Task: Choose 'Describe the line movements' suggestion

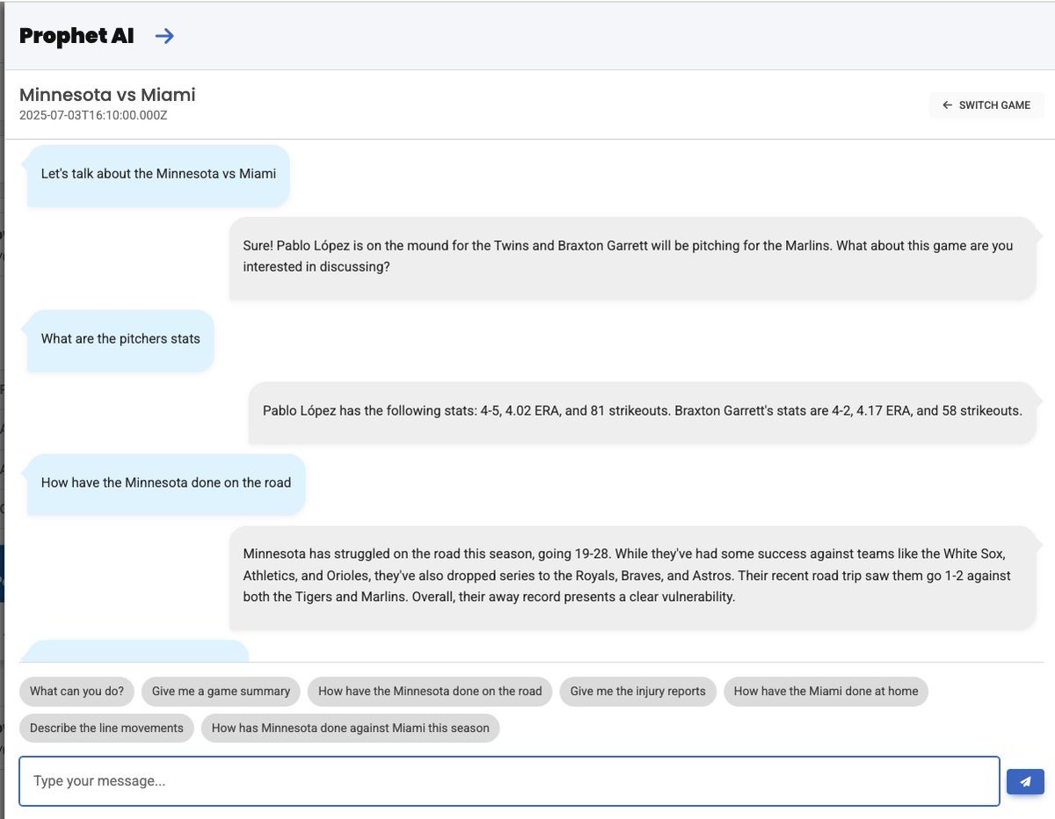Action: tap(106, 728)
